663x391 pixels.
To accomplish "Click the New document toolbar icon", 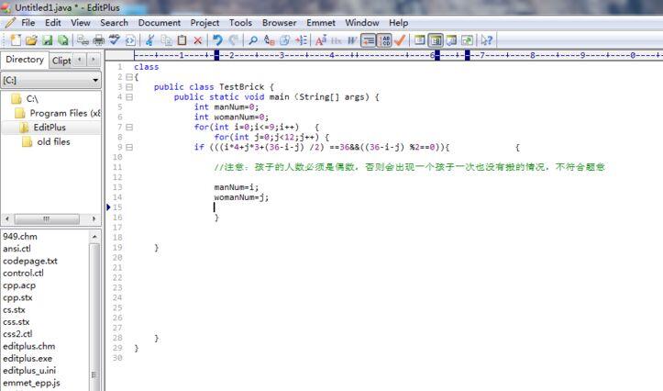I will 16,40.
